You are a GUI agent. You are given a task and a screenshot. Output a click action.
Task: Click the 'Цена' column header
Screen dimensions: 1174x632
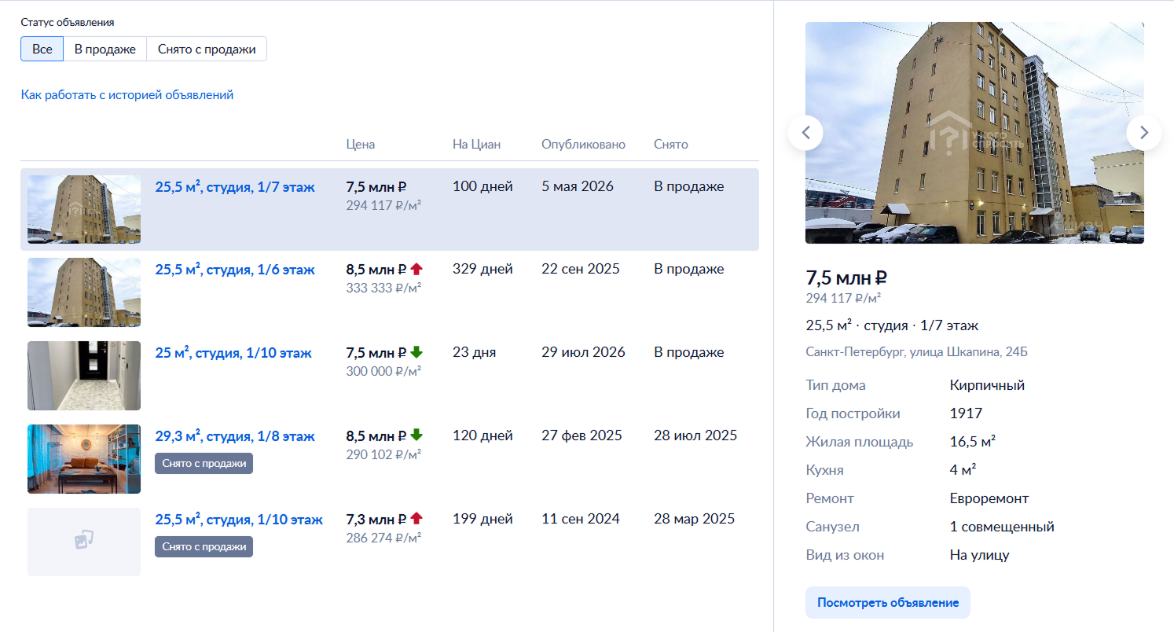(361, 145)
